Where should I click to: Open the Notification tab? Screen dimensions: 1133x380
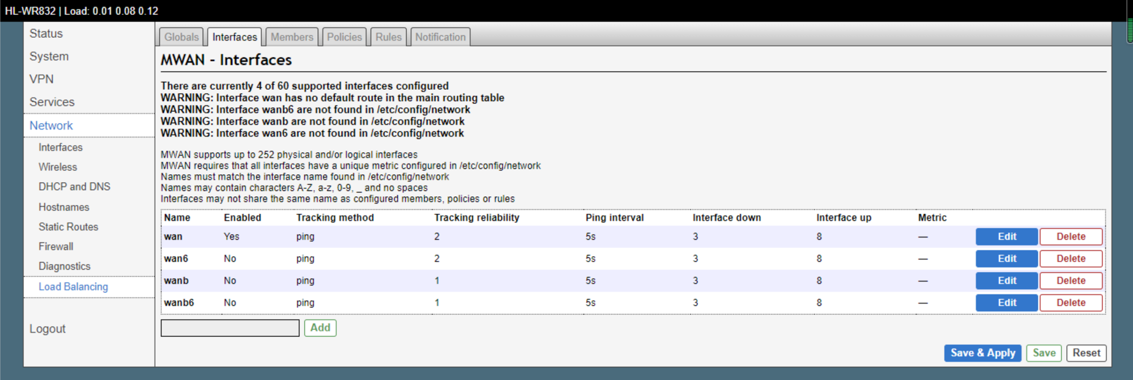point(440,37)
